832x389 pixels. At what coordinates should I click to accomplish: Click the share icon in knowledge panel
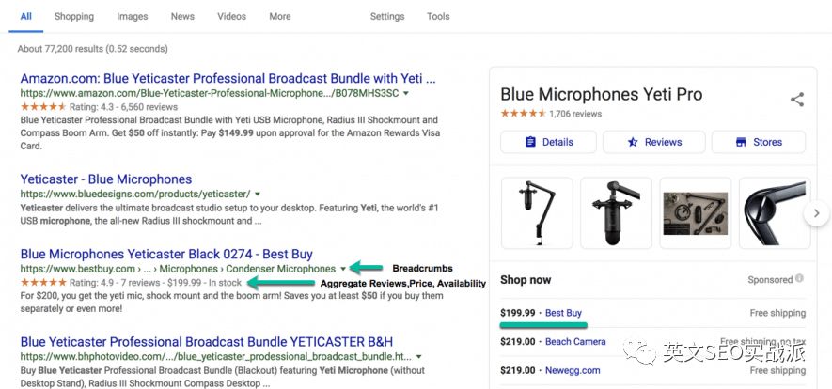coord(796,99)
